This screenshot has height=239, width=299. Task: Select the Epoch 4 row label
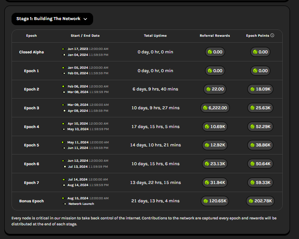(x=32, y=127)
